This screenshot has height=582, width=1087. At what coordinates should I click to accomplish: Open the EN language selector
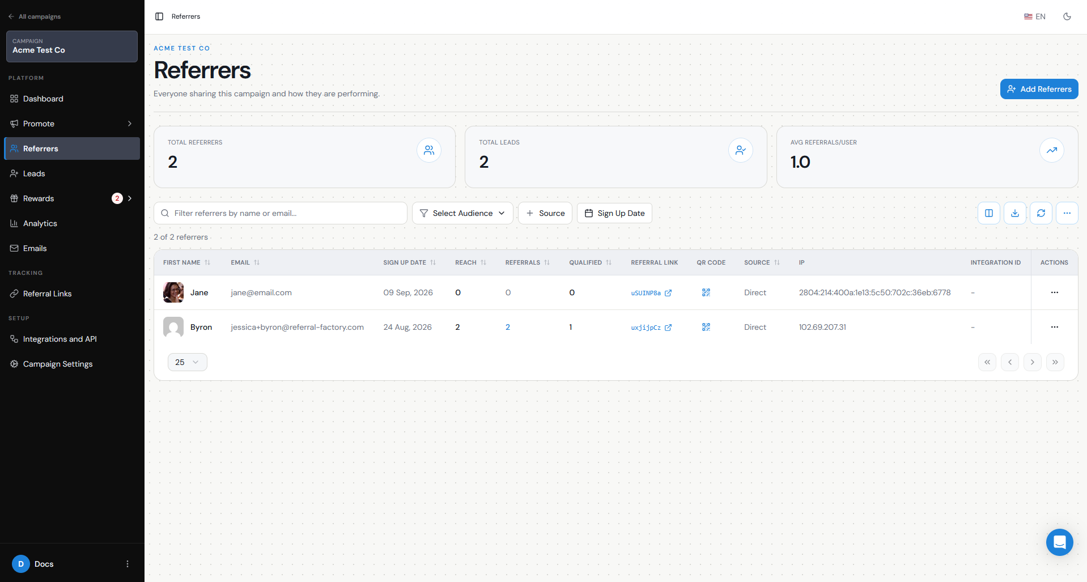[x=1035, y=16]
